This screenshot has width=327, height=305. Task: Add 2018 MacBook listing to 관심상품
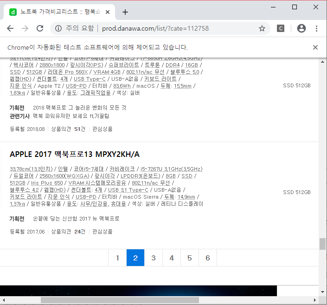pyautogui.click(x=102, y=129)
